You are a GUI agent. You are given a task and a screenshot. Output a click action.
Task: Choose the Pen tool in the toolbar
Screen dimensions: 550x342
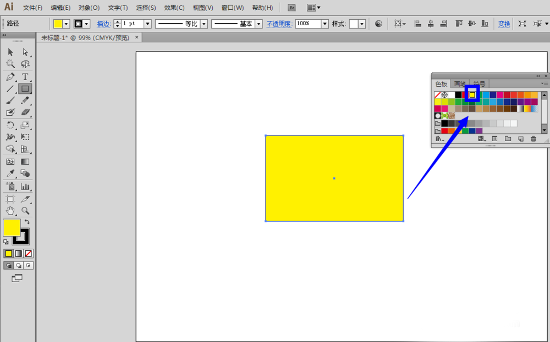click(10, 76)
